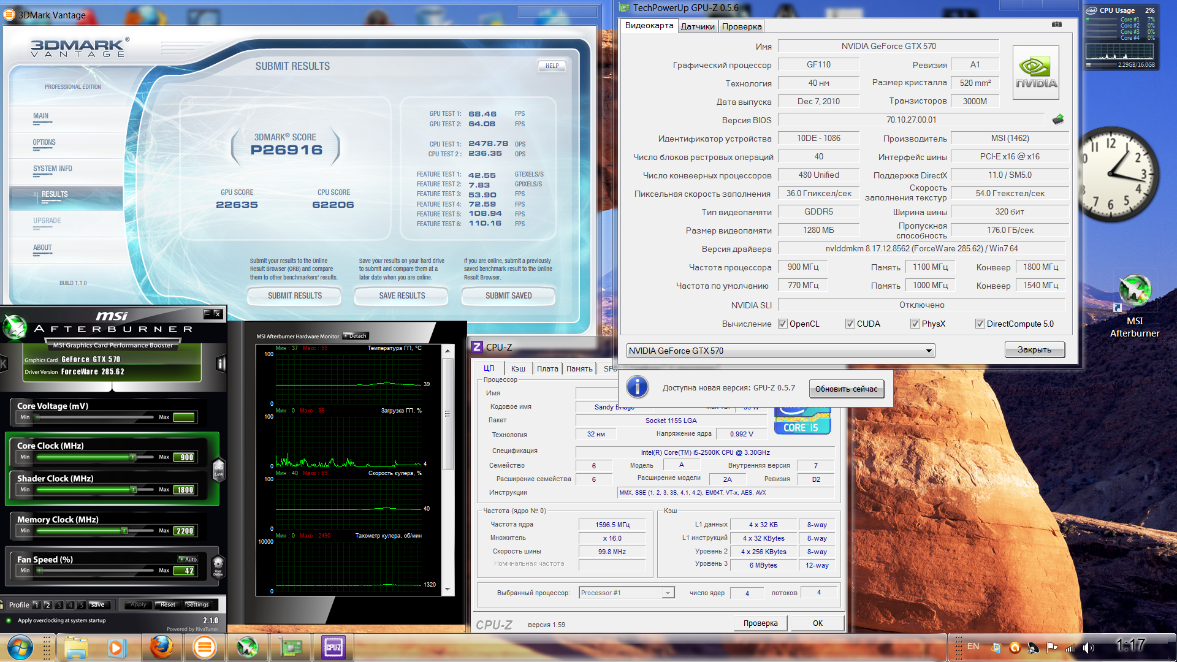Click the hardware monitor scroll down arrow
Image resolution: width=1177 pixels, height=662 pixels.
point(448,590)
